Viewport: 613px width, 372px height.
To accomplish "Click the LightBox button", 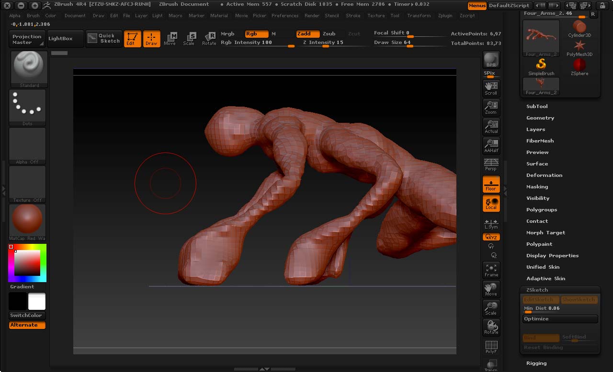I will pos(60,38).
